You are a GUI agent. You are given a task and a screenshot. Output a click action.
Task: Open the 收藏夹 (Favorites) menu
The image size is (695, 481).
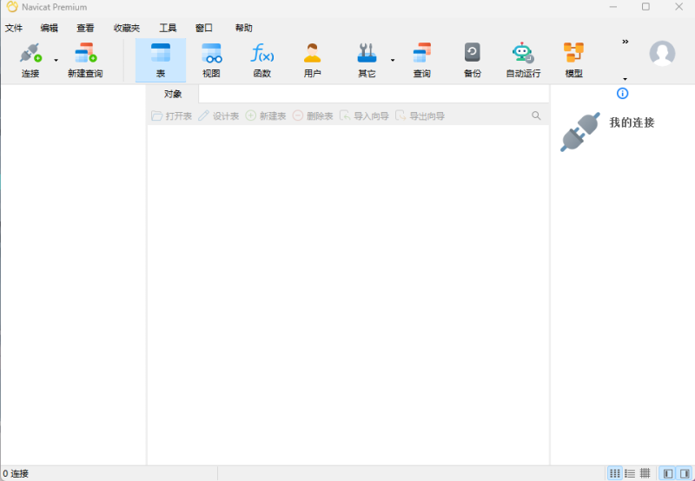(x=126, y=28)
